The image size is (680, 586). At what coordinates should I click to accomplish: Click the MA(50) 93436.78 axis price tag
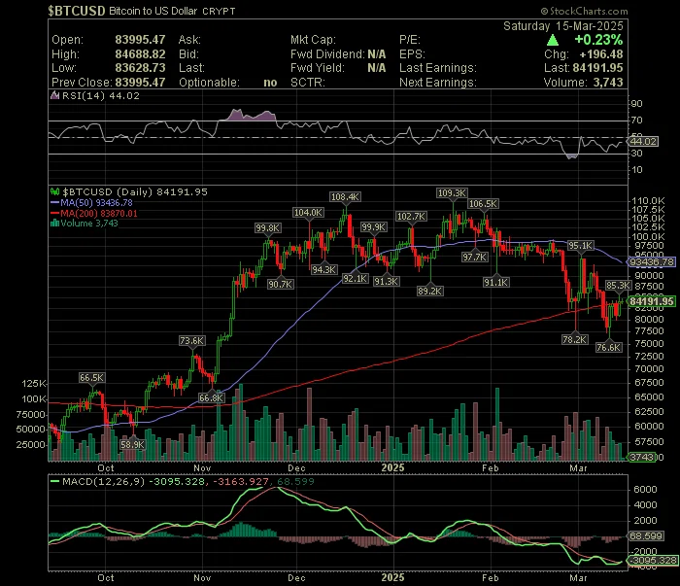point(652,262)
